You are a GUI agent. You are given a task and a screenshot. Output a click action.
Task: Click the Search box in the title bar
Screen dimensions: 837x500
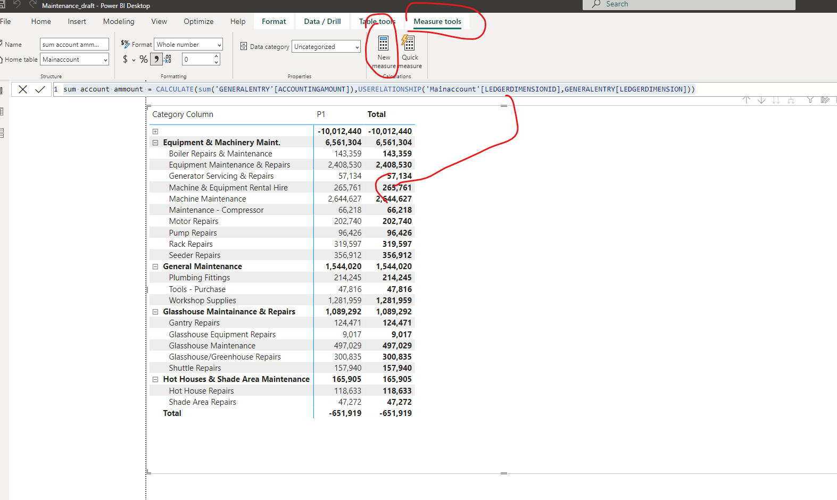[689, 4]
